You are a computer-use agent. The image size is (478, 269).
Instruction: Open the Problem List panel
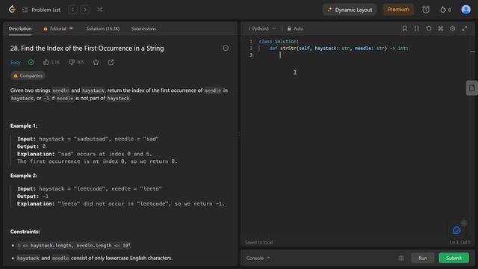(x=42, y=10)
